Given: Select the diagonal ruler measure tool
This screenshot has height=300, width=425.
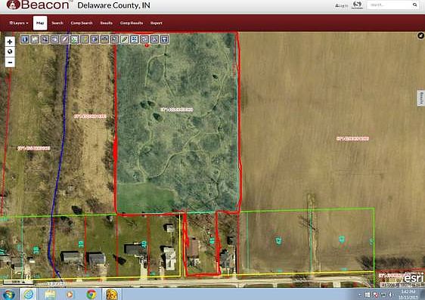Looking at the screenshot, I should [64, 39].
